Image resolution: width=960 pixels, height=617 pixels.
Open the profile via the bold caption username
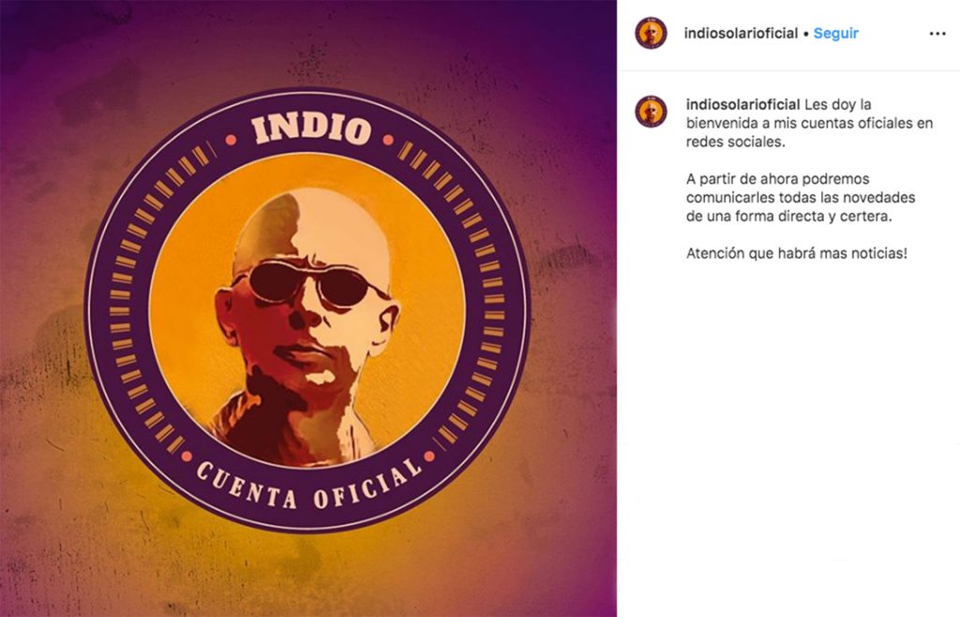pos(742,105)
